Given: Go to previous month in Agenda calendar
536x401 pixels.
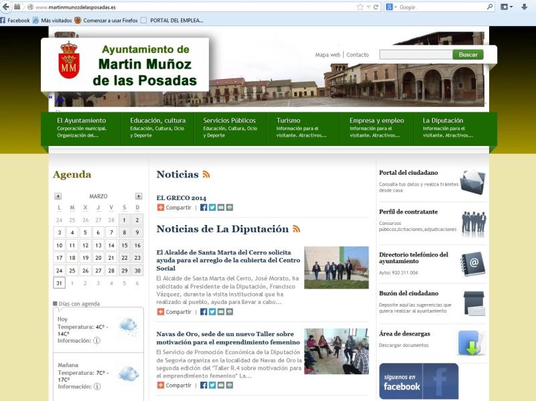Looking at the screenshot, I should pyautogui.click(x=58, y=196).
